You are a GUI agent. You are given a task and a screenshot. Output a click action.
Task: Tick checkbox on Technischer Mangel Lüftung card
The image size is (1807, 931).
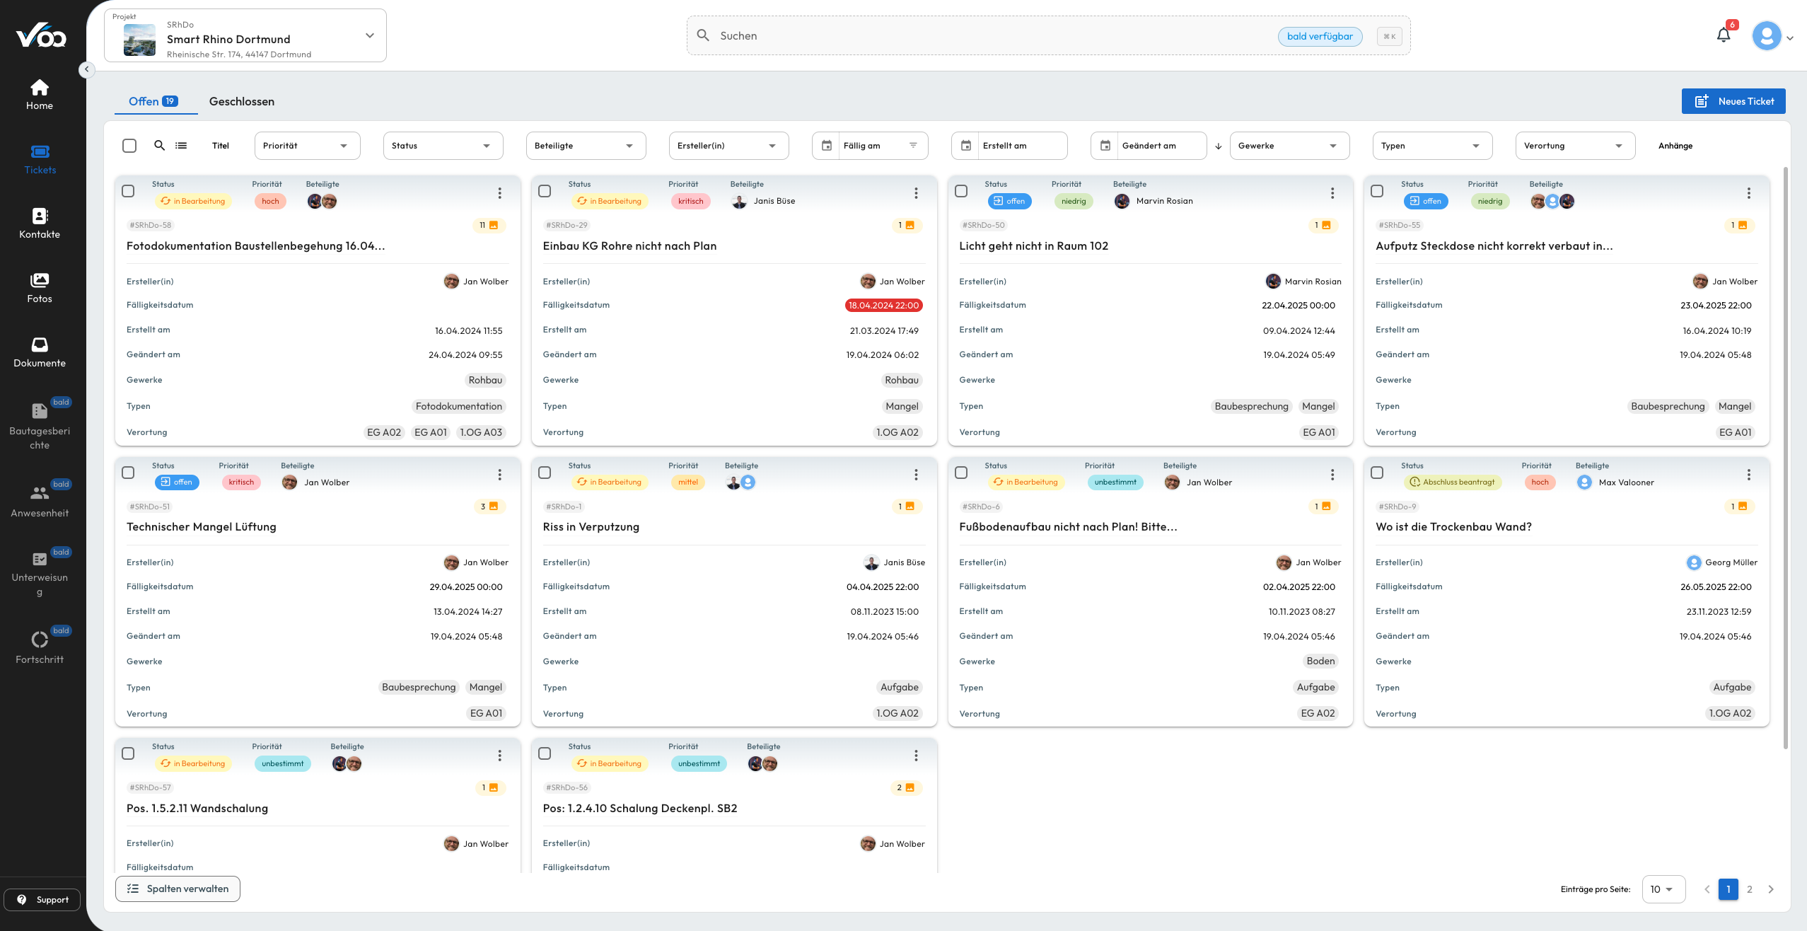pos(128,473)
